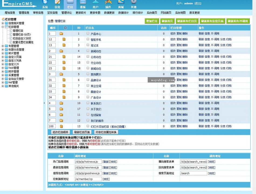
Task: Click the page icon for 画册设计
Action: click(x=64, y=91)
